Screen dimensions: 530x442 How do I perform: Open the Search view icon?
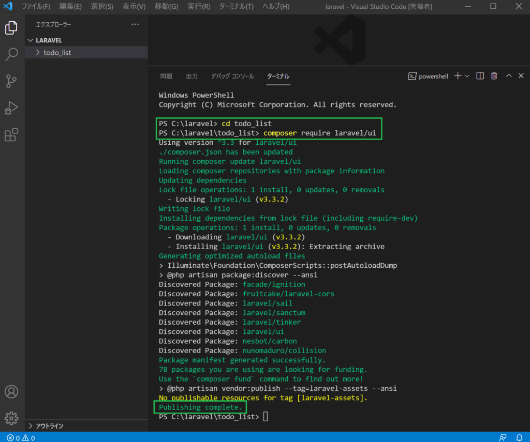11,54
